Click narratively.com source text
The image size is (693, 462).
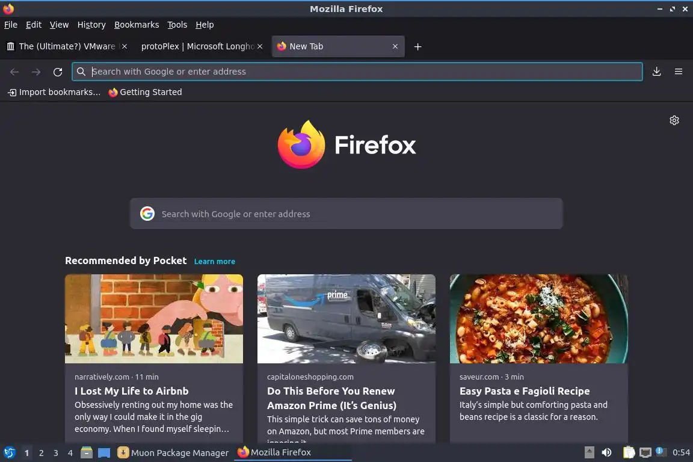pyautogui.click(x=102, y=377)
